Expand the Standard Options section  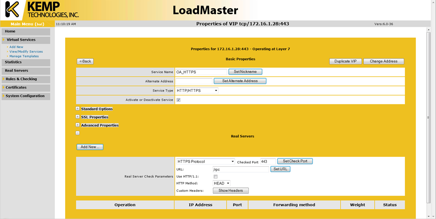(x=77, y=109)
